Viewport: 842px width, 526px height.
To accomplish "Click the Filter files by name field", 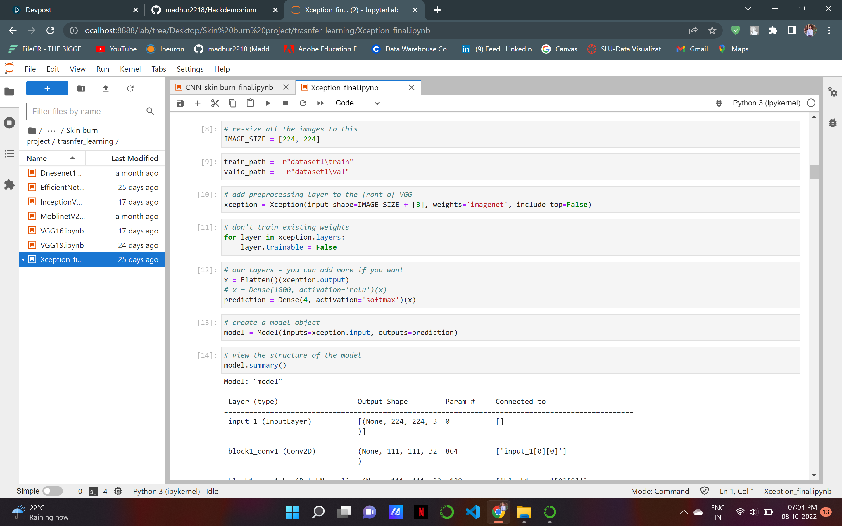I will tap(87, 111).
